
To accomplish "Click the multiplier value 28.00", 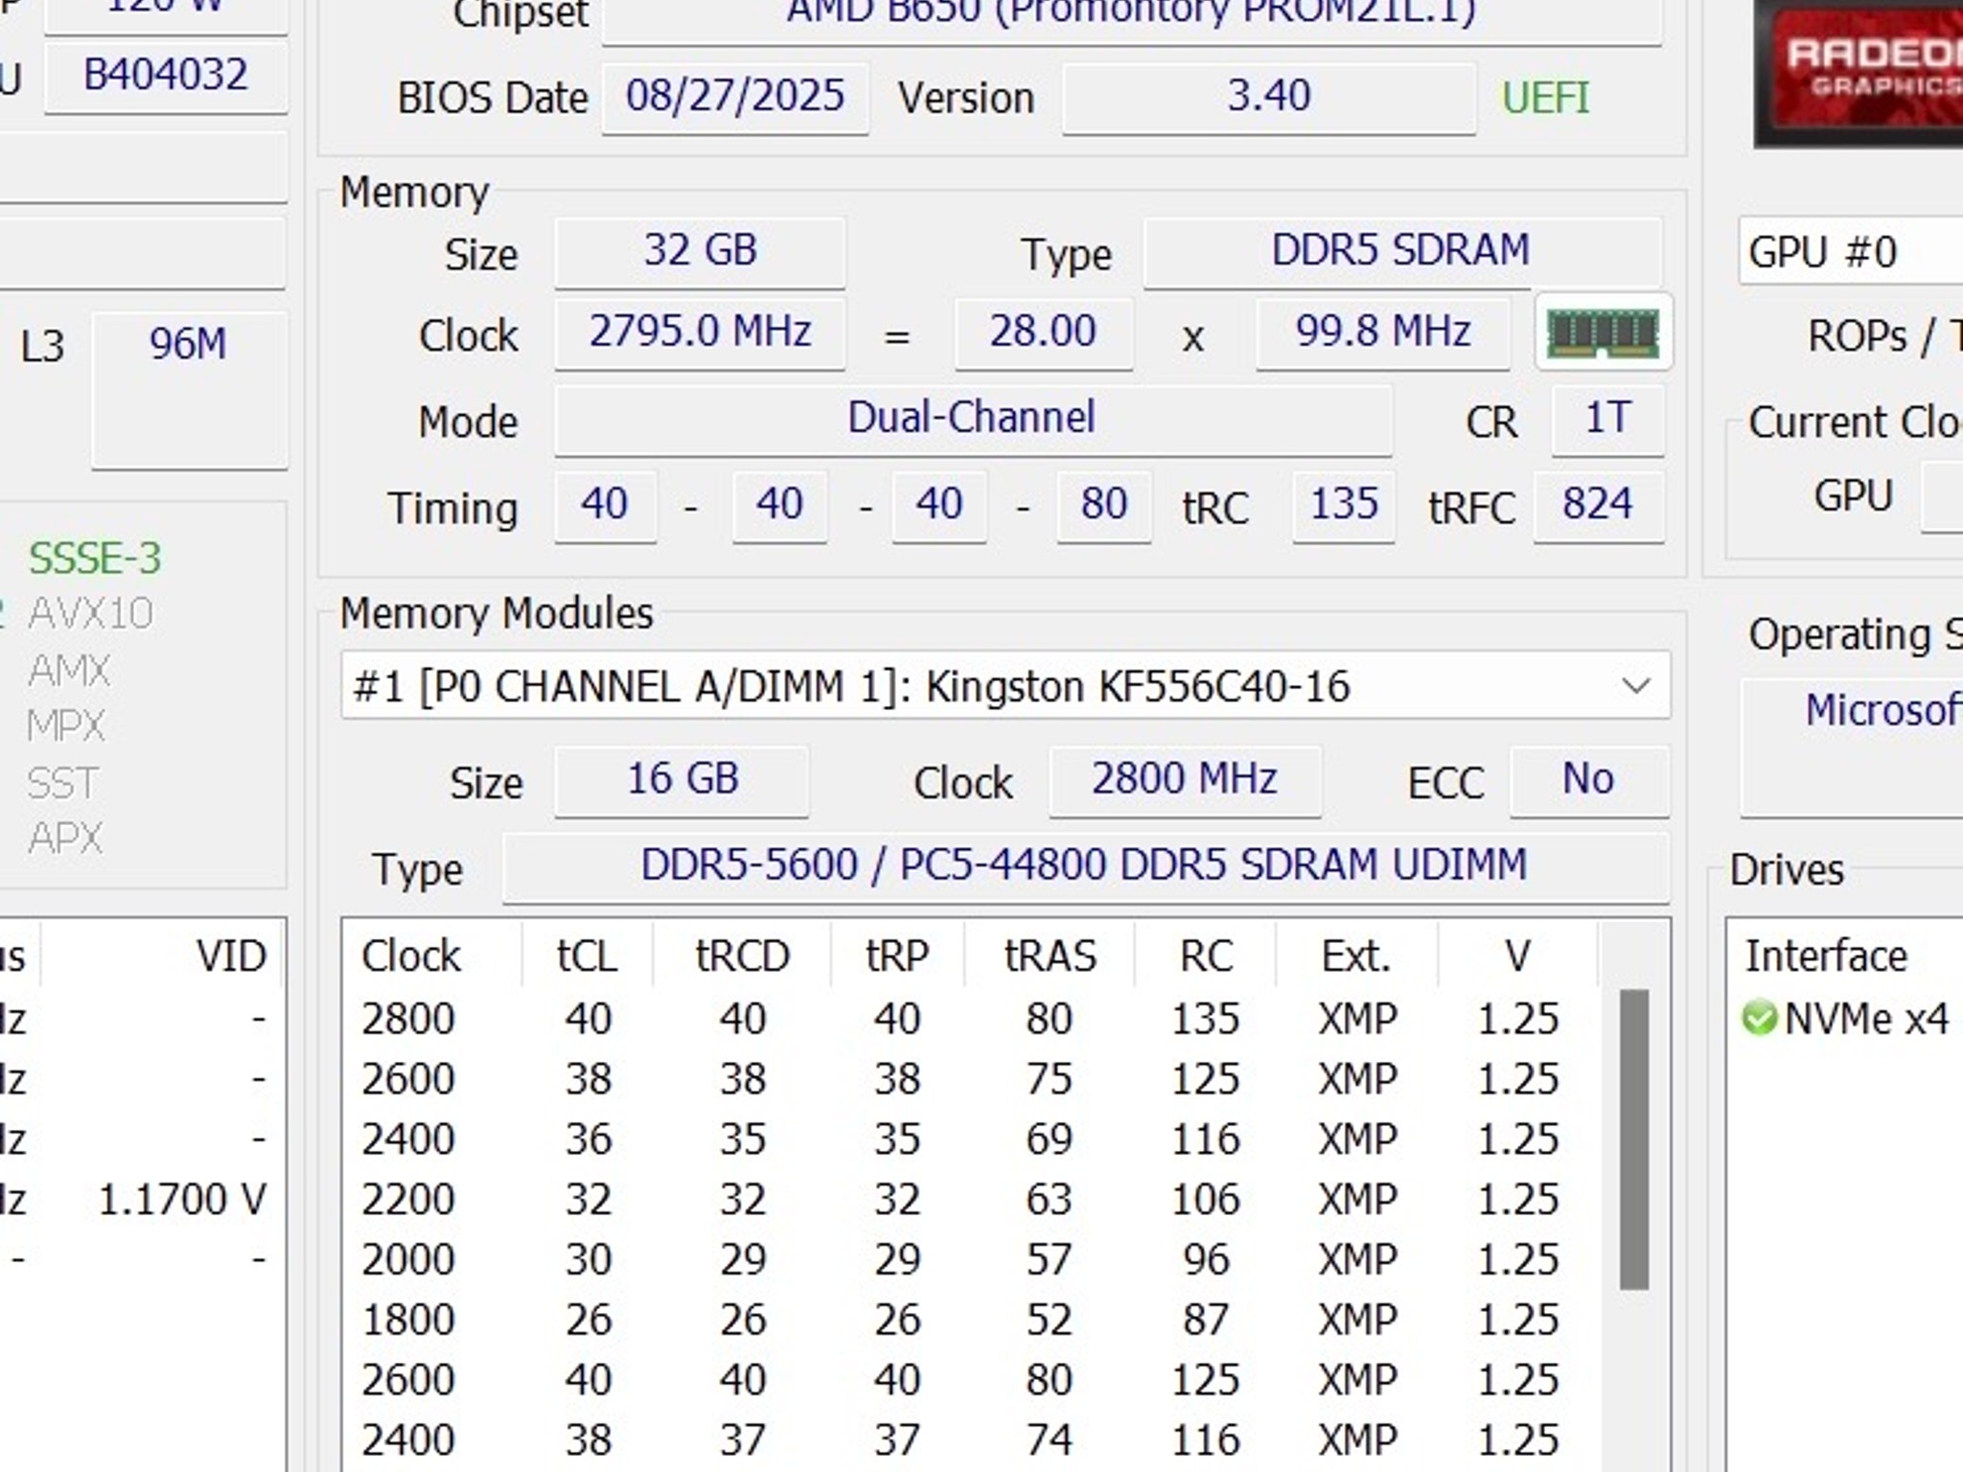I will click(x=1043, y=333).
